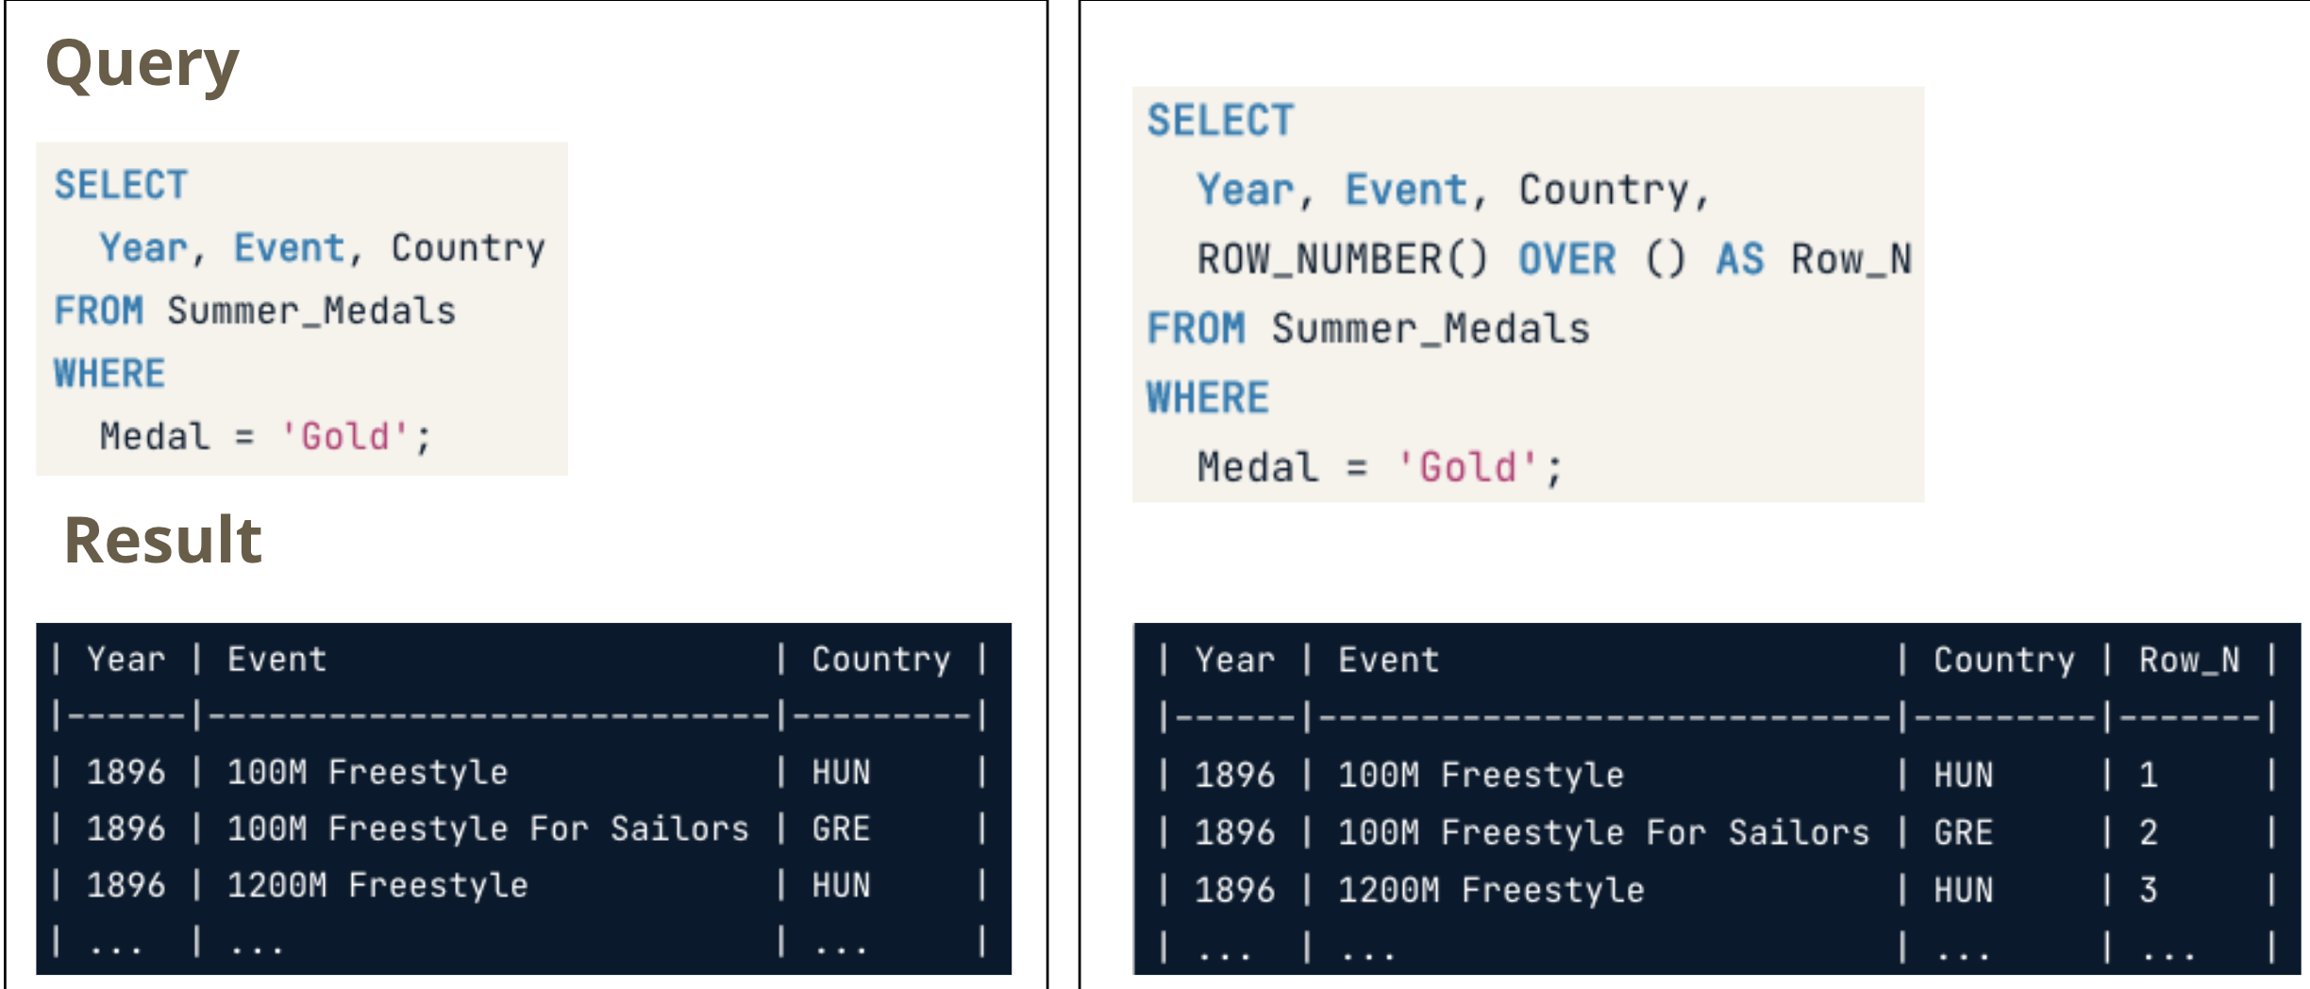2310x989 pixels.
Task: Click ROW_NUMBER() function in right query
Action: coord(1342,260)
